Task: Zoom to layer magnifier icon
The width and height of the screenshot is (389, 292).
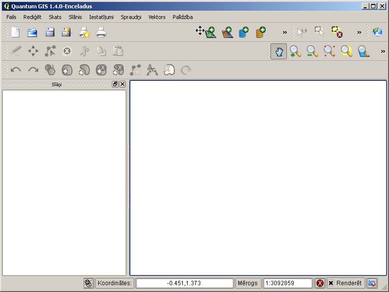Action: tap(364, 52)
